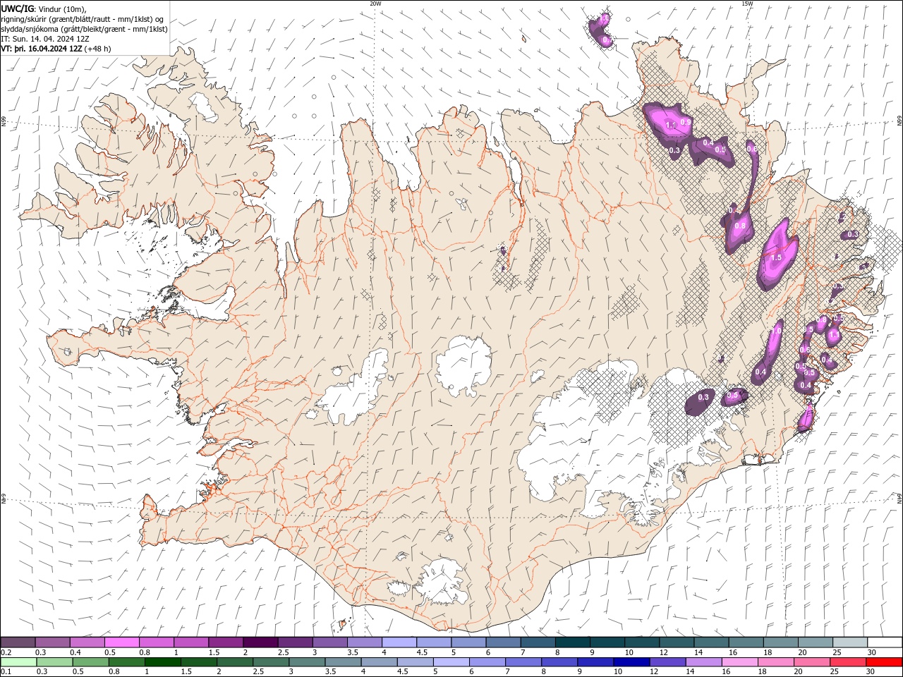
Task: Select lower legend swatch between 0.5 and 0.8
Action: click(90, 662)
